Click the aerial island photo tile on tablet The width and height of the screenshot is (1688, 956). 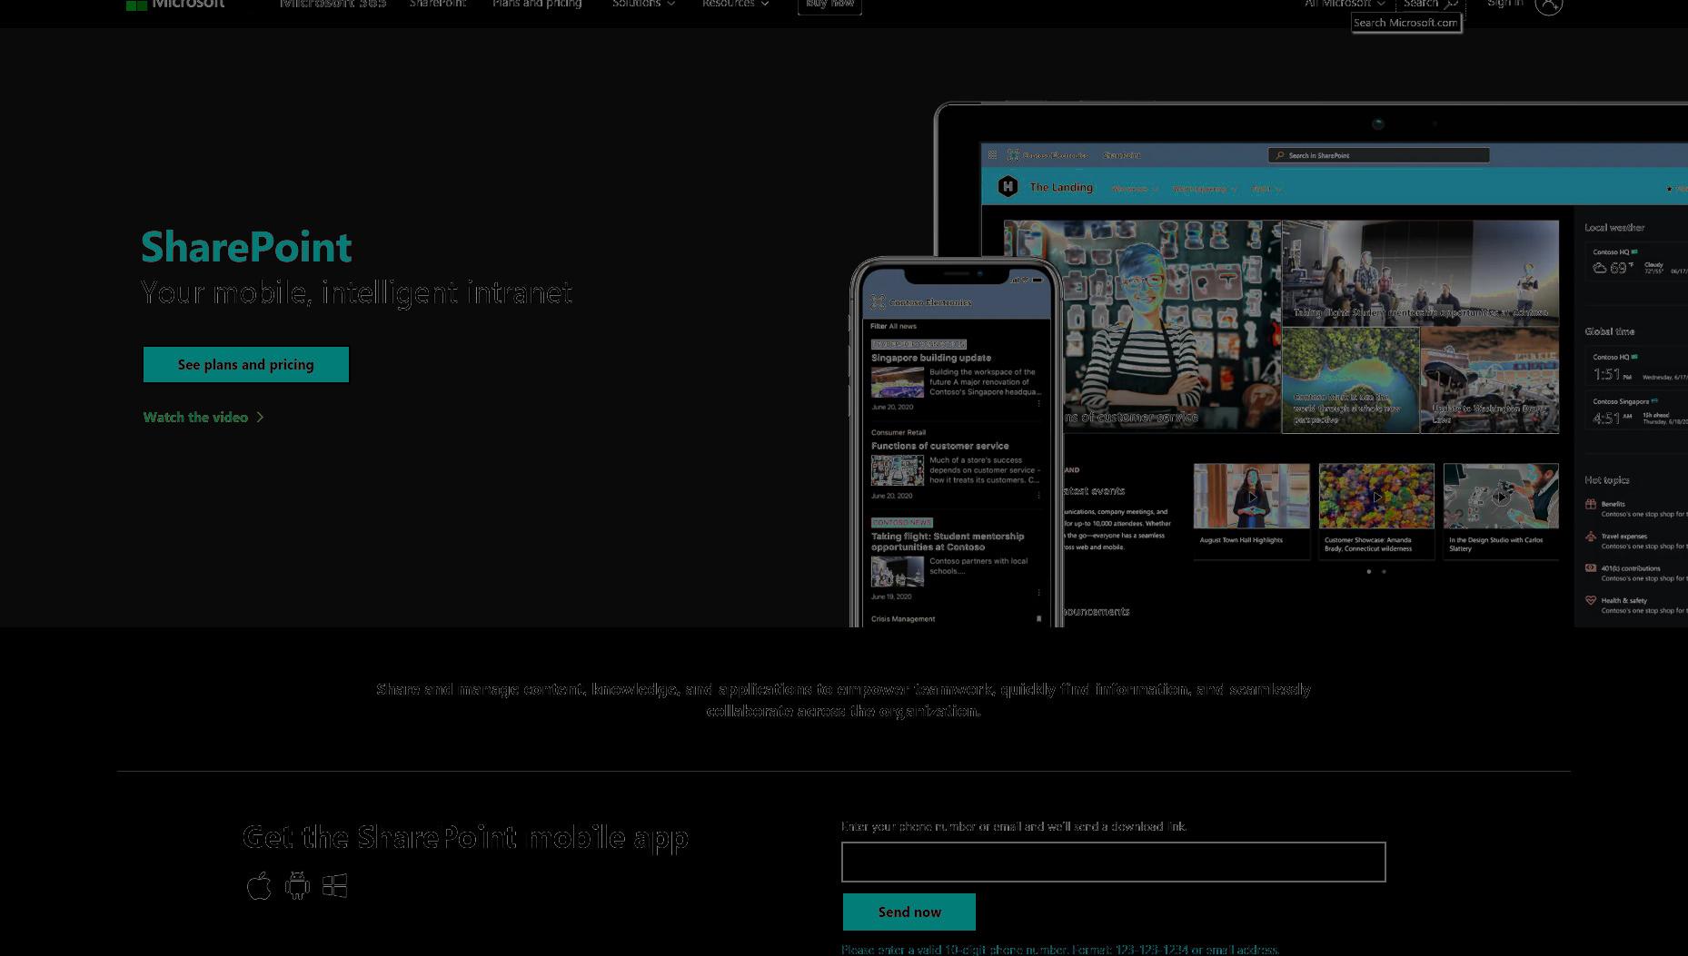click(x=1351, y=380)
